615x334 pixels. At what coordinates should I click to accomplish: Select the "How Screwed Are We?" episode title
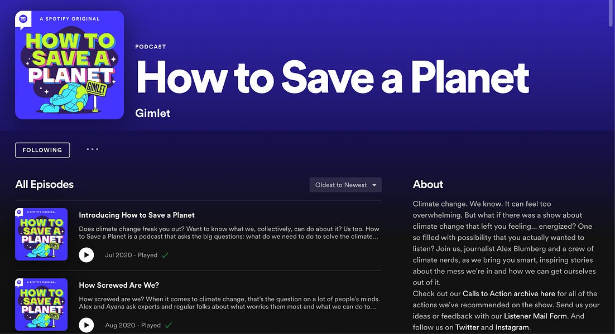pos(119,285)
